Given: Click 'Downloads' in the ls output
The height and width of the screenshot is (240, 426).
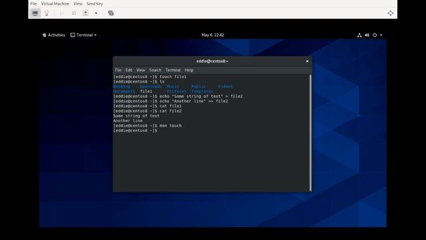Looking at the screenshot, I should click(151, 87).
